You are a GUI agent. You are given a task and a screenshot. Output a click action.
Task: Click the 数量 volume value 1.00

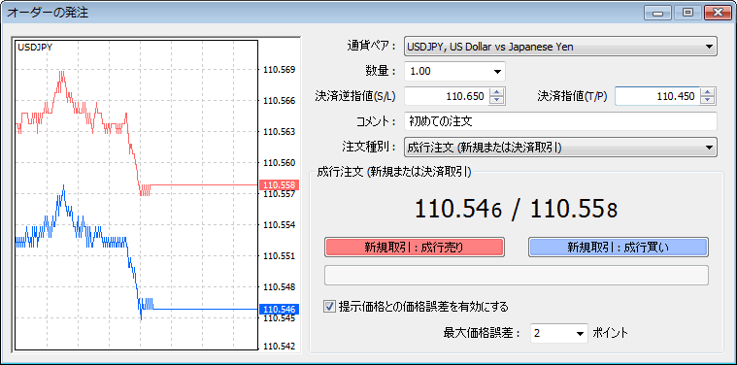[420, 72]
